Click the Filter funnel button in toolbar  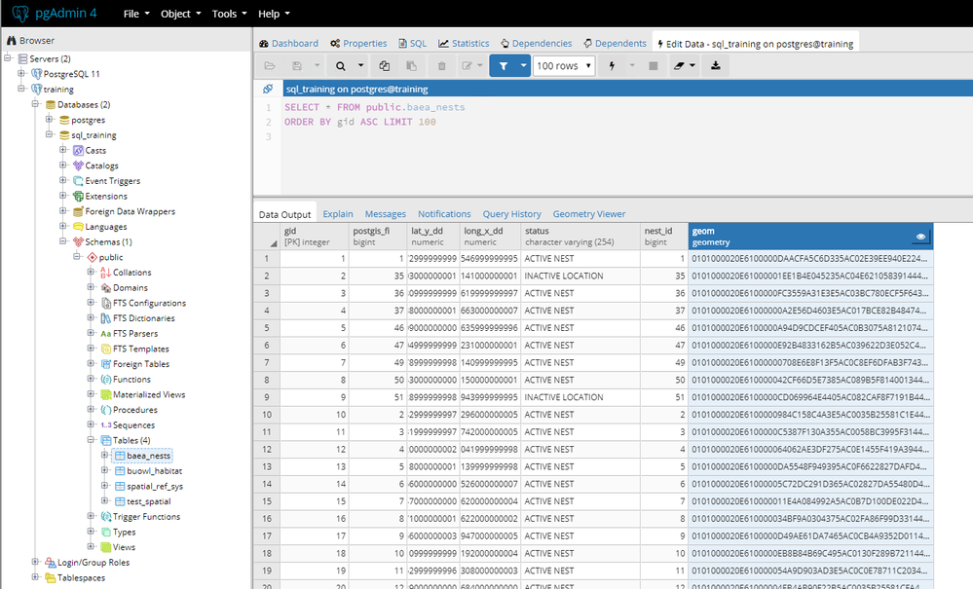click(x=503, y=66)
